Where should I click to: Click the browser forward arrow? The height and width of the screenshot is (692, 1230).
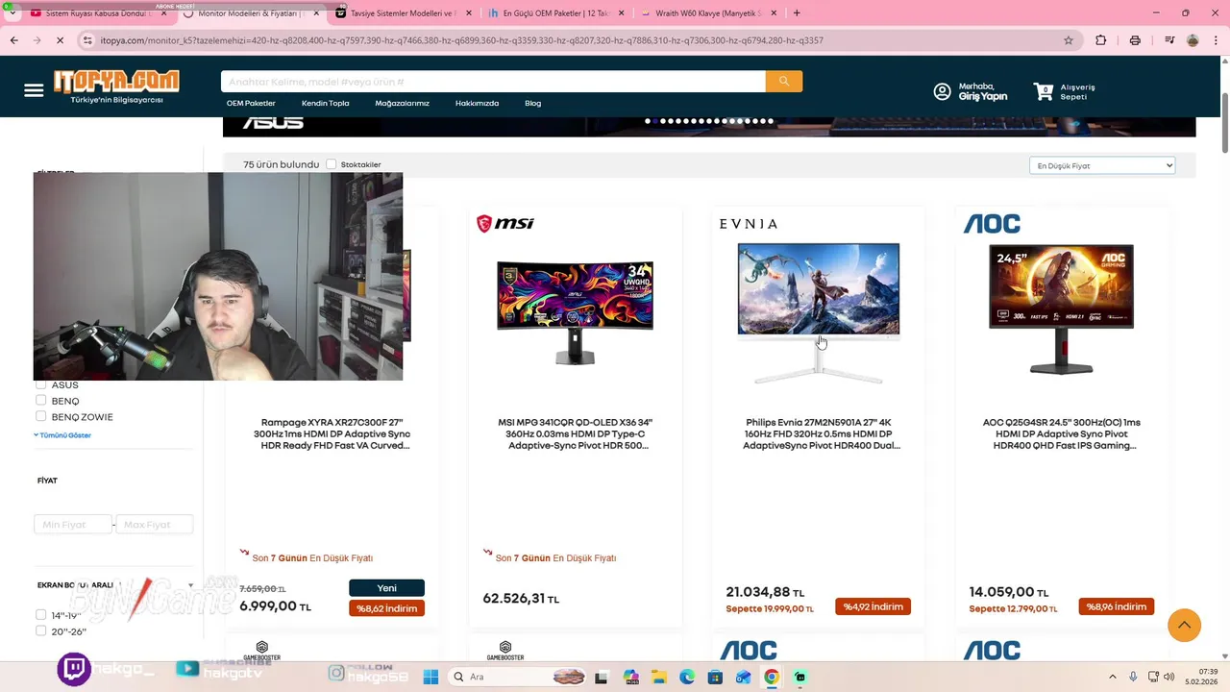coord(37,40)
